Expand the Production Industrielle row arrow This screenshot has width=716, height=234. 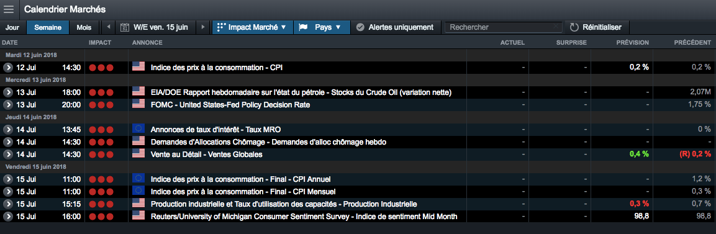pyautogui.click(x=7, y=204)
